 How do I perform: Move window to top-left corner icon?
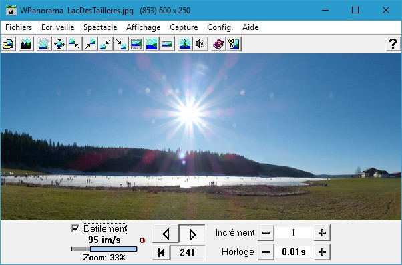[75, 44]
